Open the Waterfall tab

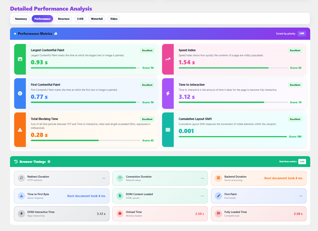97,19
